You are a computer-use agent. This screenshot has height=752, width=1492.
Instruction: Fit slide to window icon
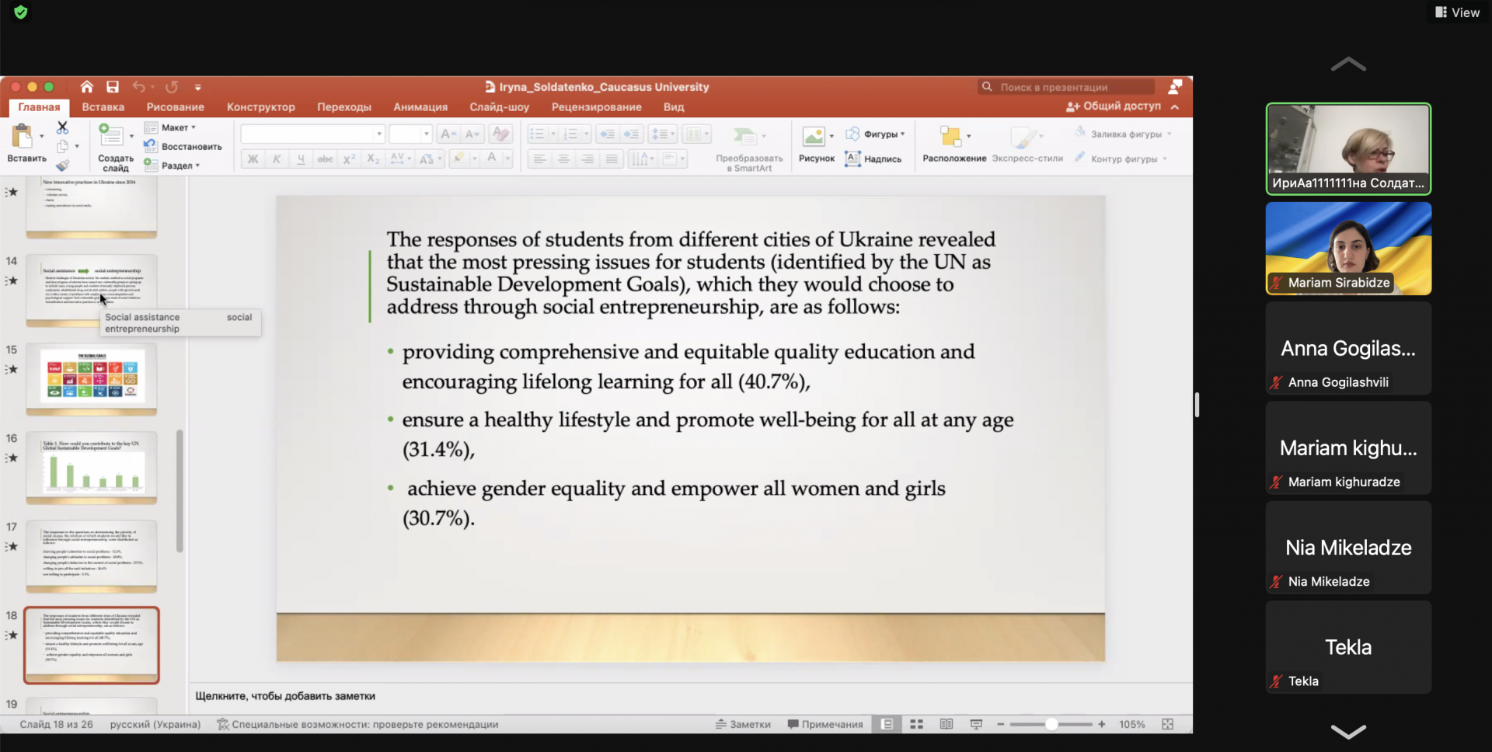point(1167,724)
